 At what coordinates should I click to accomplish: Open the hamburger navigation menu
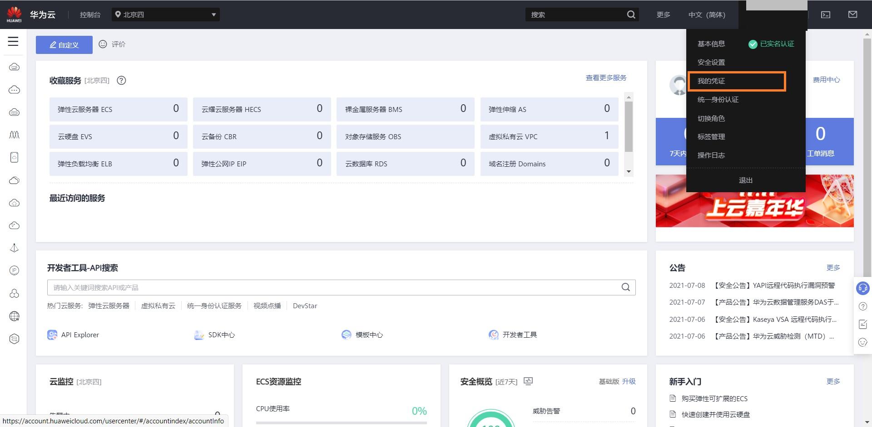[13, 42]
